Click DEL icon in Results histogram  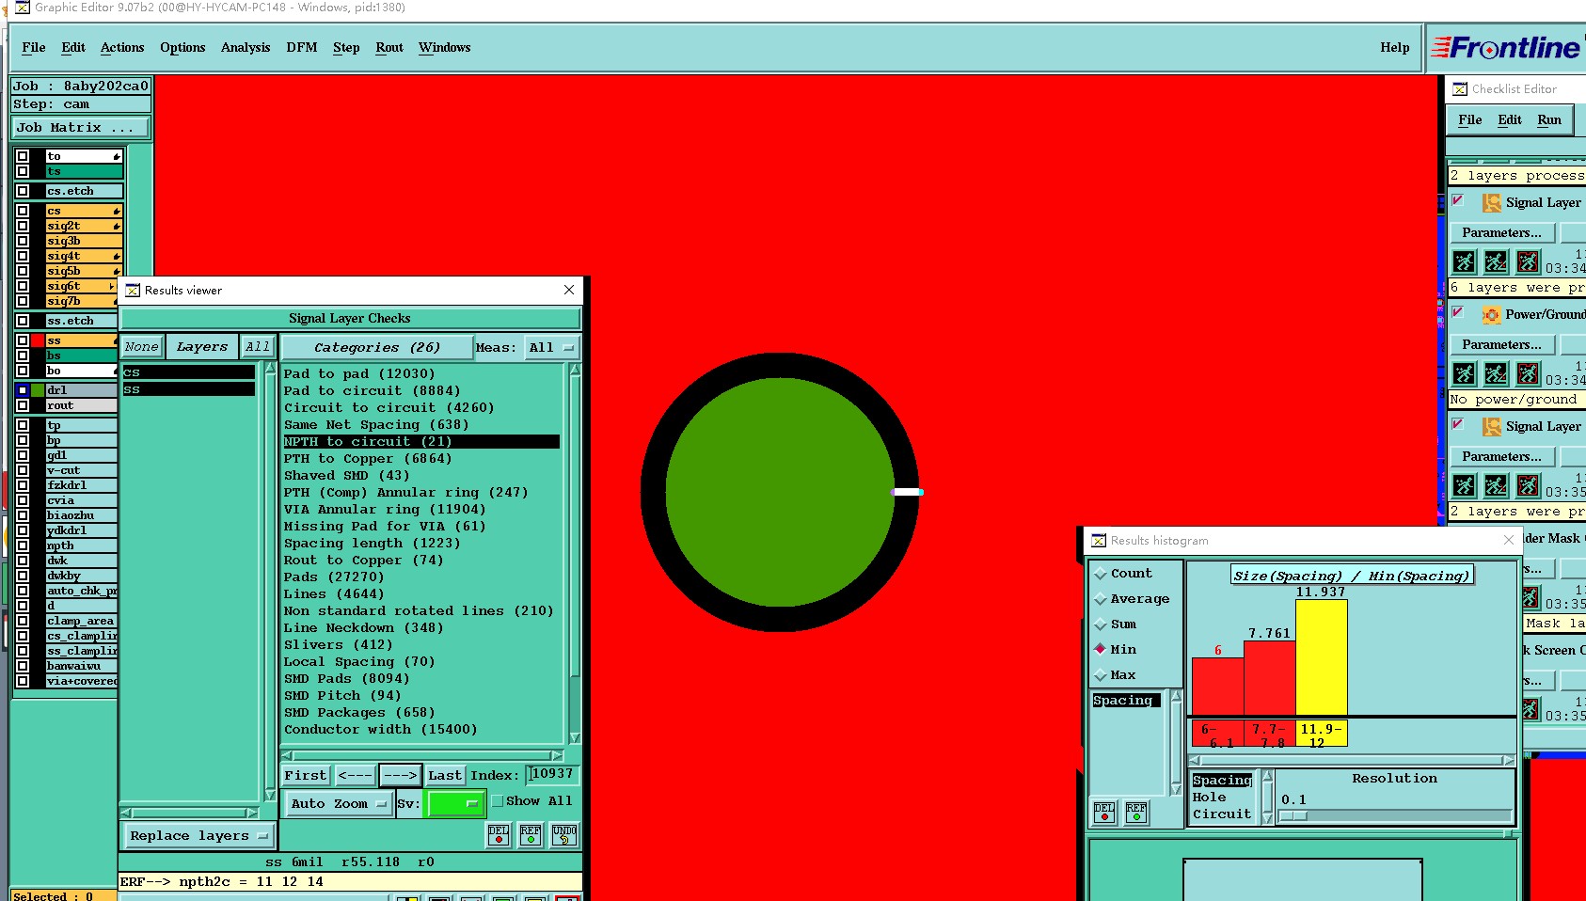(1104, 812)
